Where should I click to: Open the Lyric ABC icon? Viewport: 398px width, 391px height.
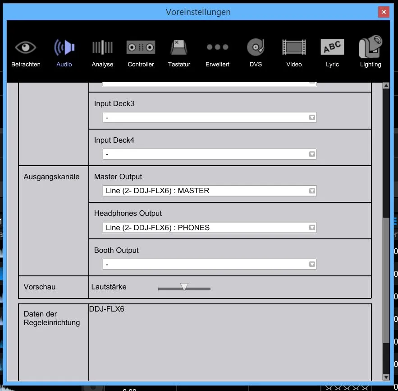(332, 47)
